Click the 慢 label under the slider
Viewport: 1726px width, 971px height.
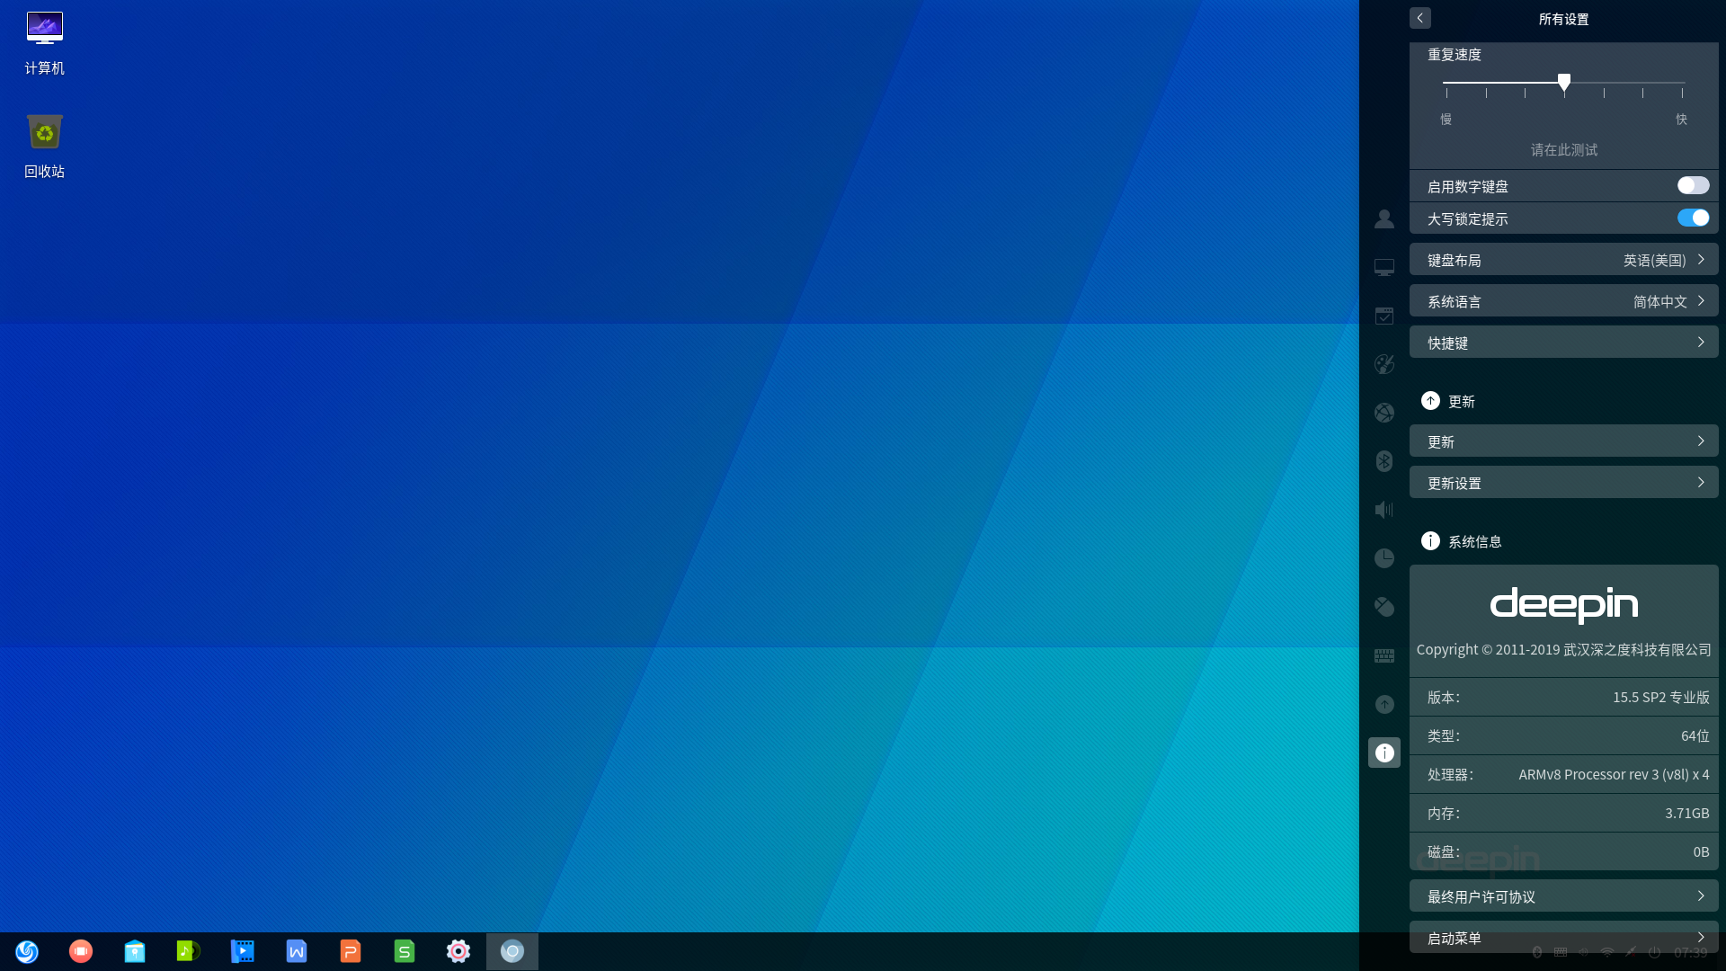pos(1446,119)
